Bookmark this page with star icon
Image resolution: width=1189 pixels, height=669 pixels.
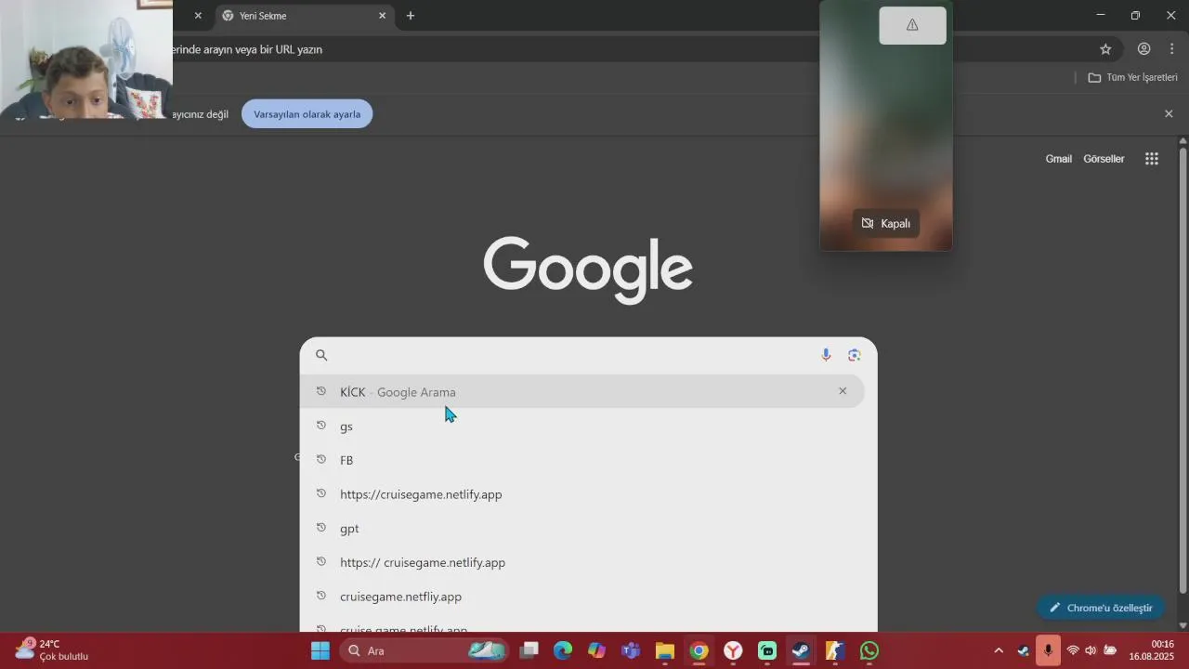(1105, 49)
